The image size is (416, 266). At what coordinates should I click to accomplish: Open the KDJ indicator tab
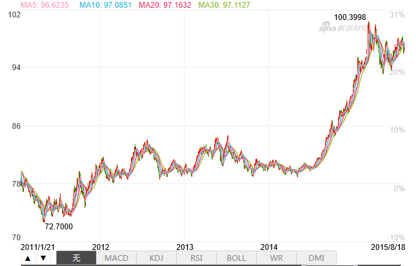coord(157,258)
